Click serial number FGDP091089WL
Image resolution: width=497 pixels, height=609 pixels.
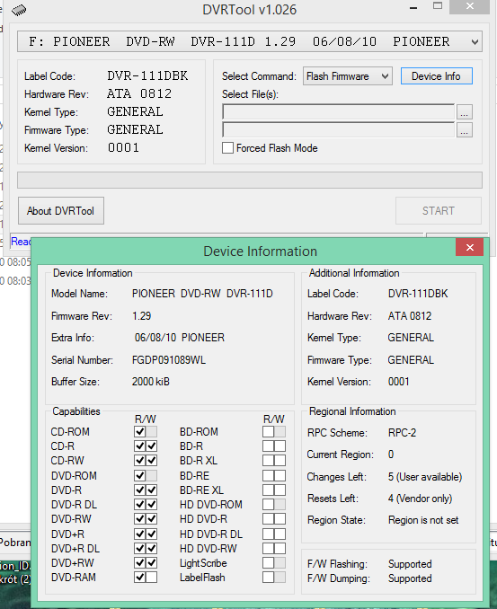click(x=169, y=360)
